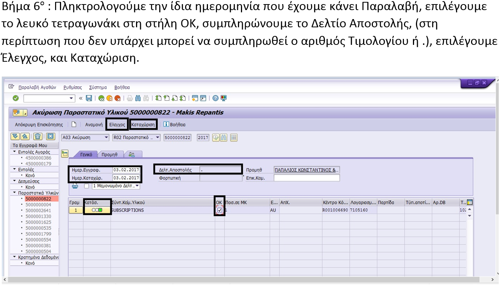Click the orange Exit icon
Viewport: 501px width, 285px height.
coord(109,98)
